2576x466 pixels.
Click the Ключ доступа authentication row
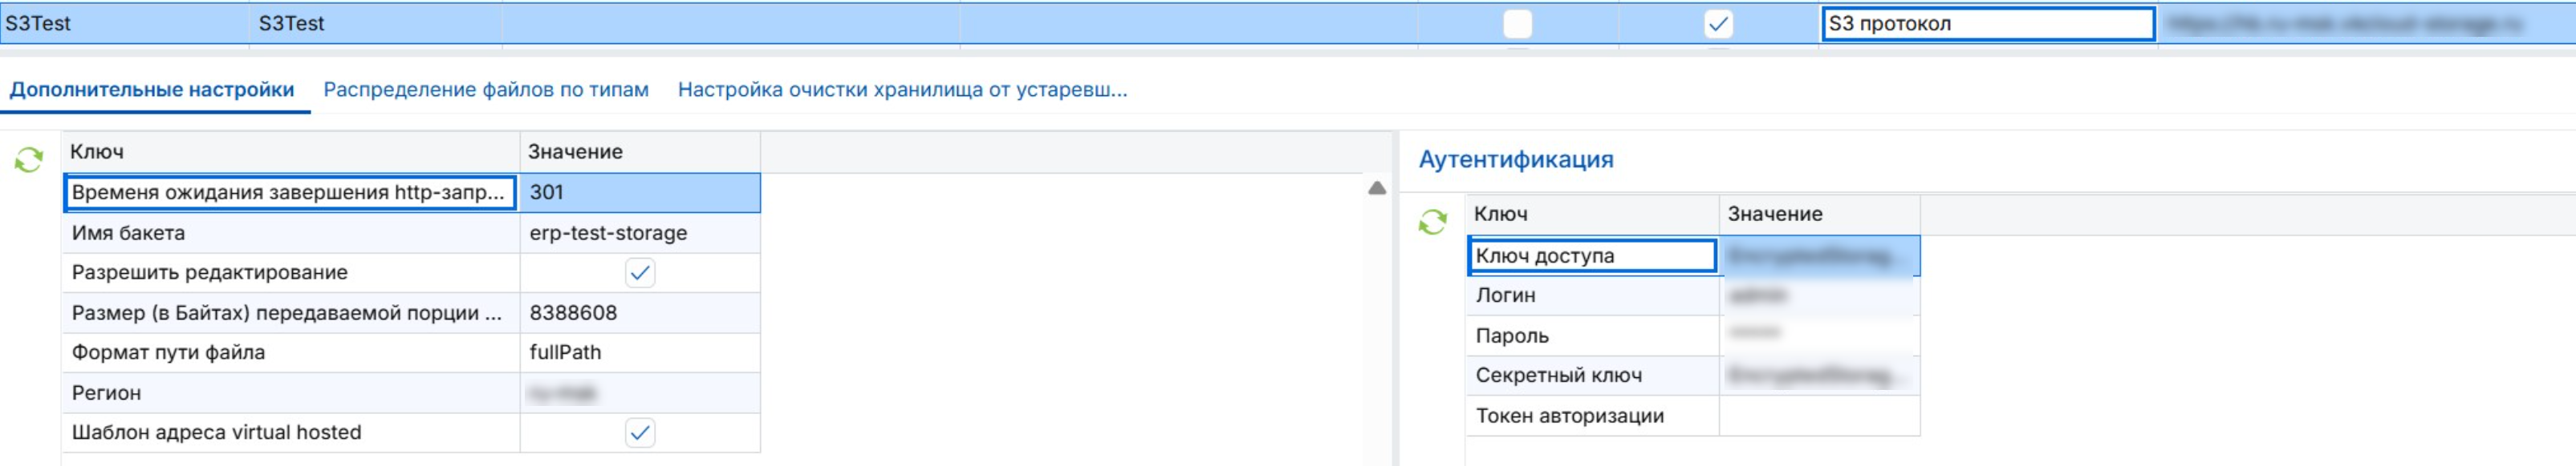click(x=1592, y=255)
